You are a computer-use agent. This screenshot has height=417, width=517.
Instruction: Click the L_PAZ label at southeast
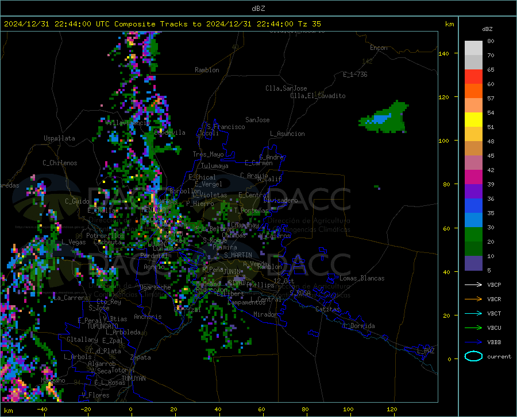pos(426,351)
